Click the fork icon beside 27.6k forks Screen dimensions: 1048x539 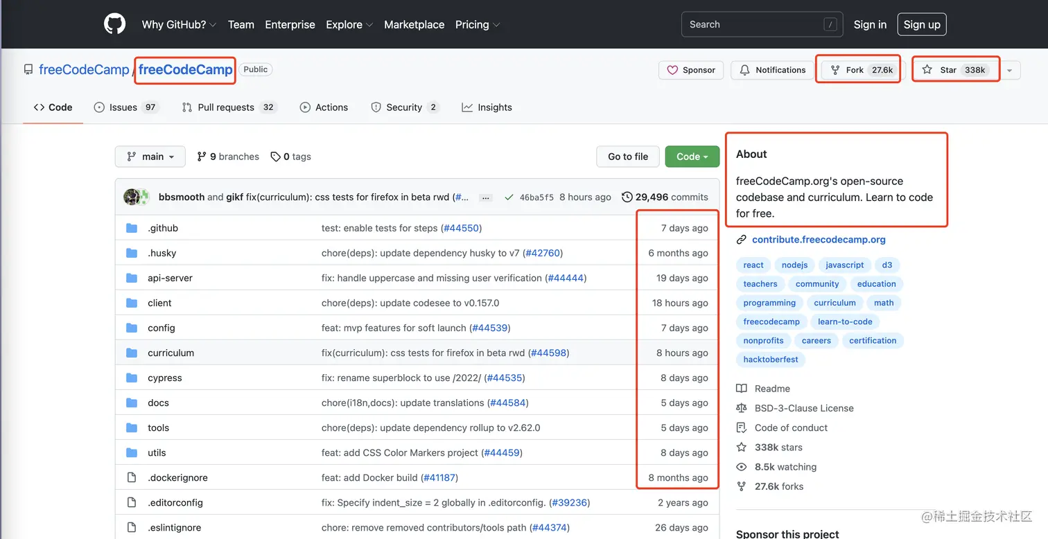742,486
